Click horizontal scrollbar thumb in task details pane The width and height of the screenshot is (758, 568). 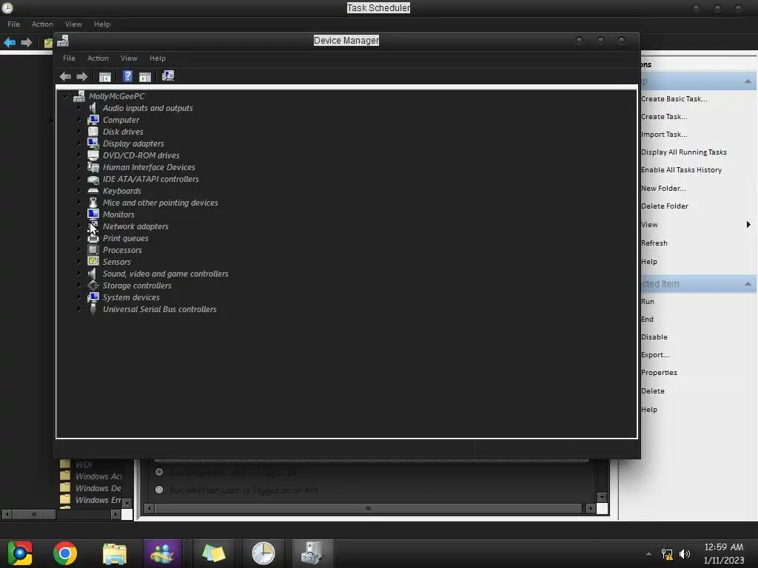[369, 508]
